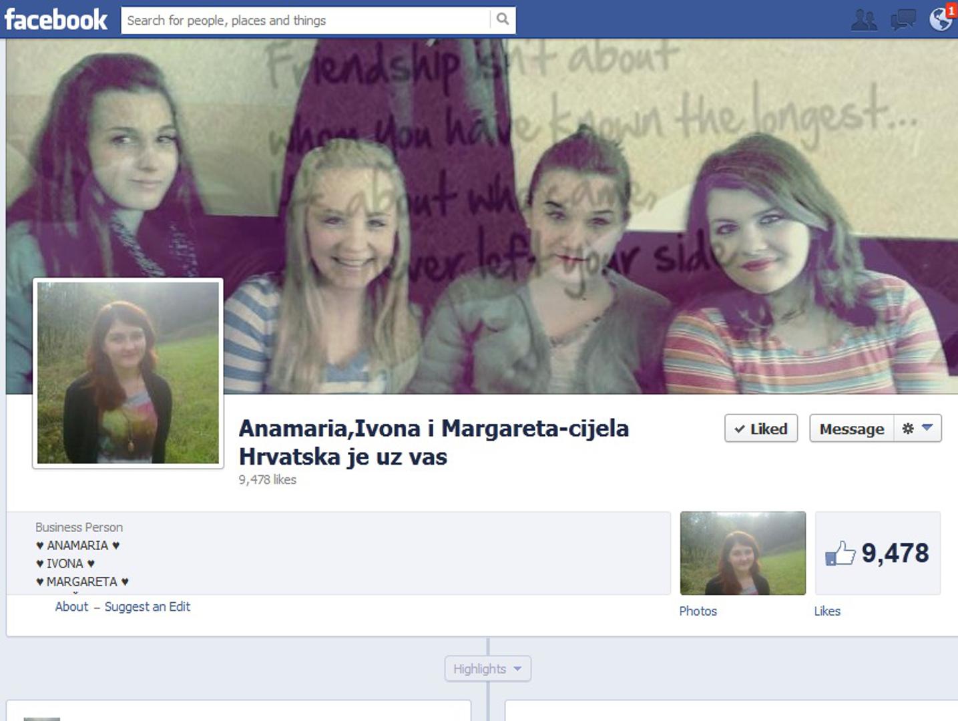This screenshot has width=958, height=721.
Task: Click the Facebook logo
Action: coord(56,20)
